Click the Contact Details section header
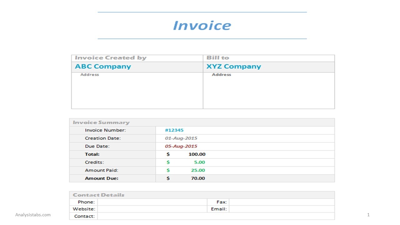400x225 pixels. pos(98,195)
